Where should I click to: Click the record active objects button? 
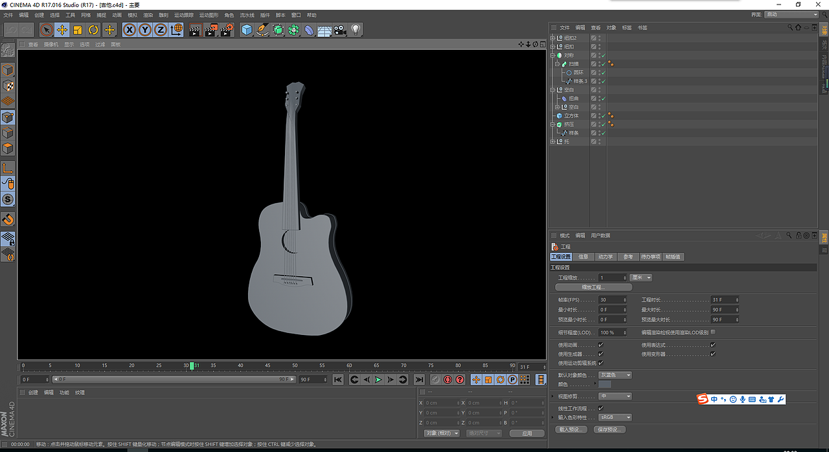pos(435,380)
